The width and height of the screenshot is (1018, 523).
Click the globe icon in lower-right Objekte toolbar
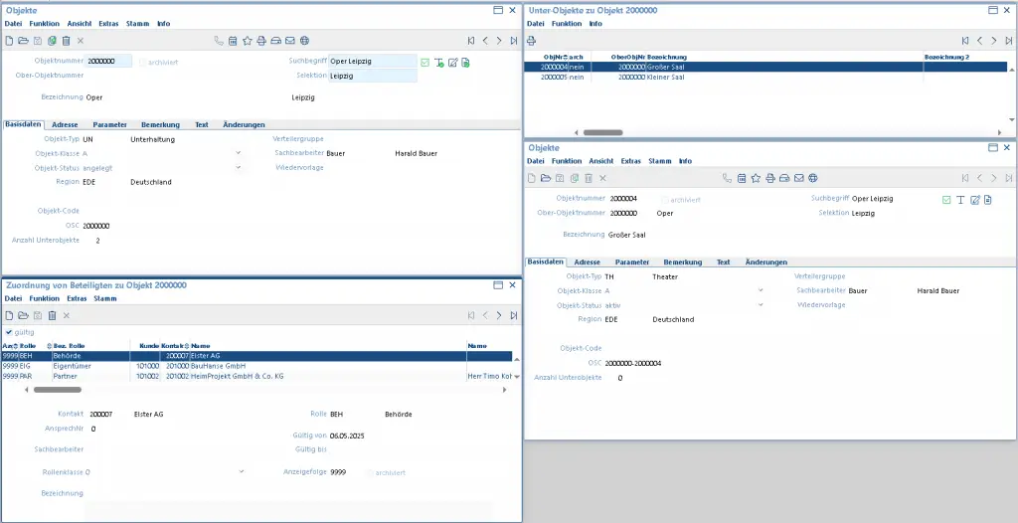813,178
